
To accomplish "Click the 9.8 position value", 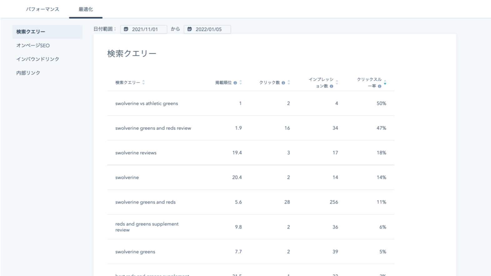I will 238,227.
